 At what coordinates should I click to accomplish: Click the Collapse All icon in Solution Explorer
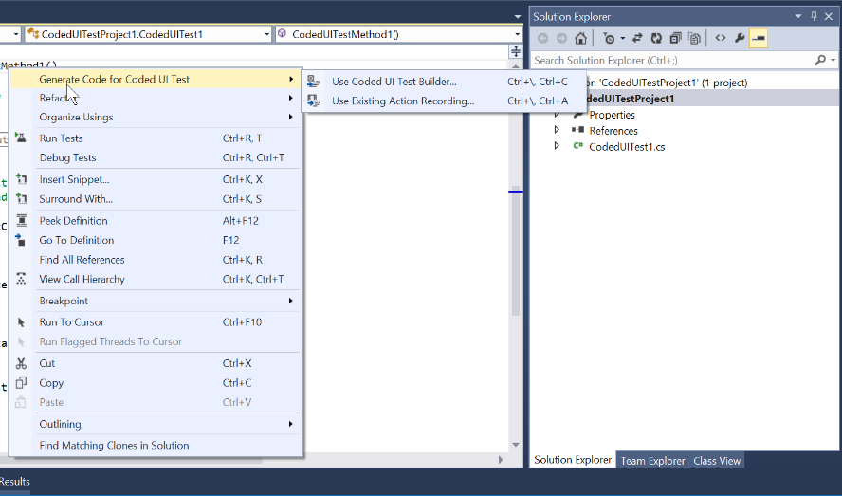(x=675, y=38)
